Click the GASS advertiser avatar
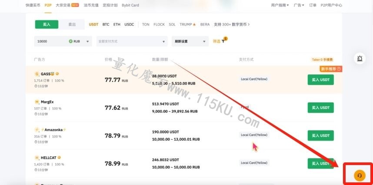373x185 pixels. (37, 74)
